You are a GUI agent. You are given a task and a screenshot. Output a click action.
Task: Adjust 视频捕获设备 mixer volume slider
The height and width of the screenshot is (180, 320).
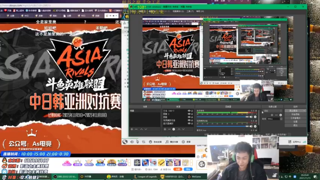click(x=223, y=126)
